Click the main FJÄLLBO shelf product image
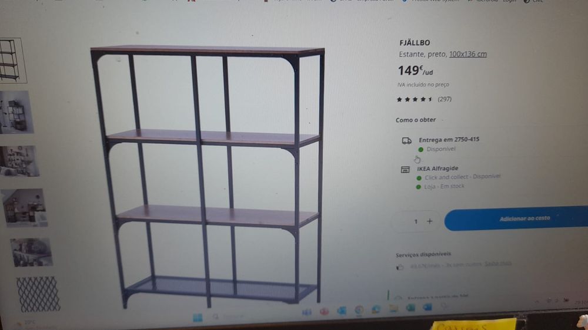Image resolution: width=588 pixels, height=330 pixels. (208, 176)
